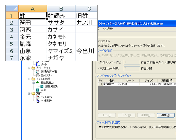The width and height of the screenshot is (176, 140).
Task: Click the 一括実行 icon
Action: 38,101
